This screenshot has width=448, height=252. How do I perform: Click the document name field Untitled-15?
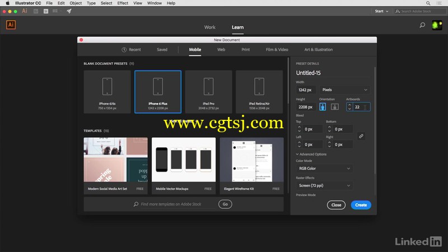coord(333,73)
